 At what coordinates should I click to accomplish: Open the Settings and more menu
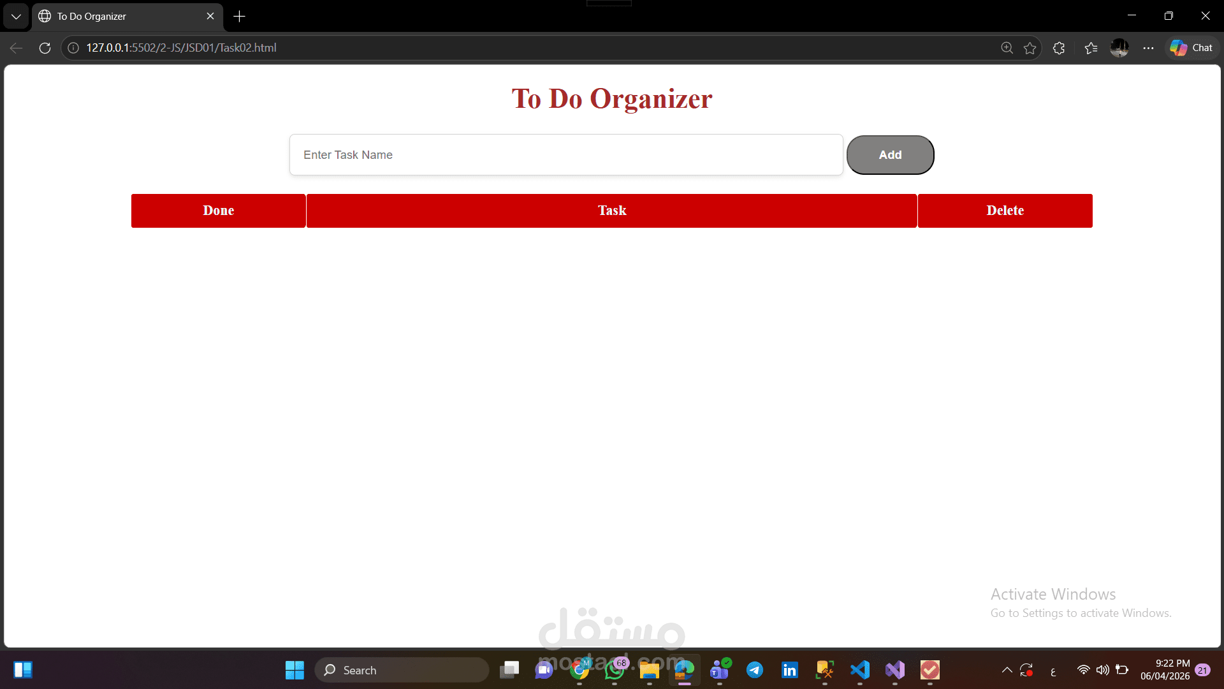[x=1149, y=47]
